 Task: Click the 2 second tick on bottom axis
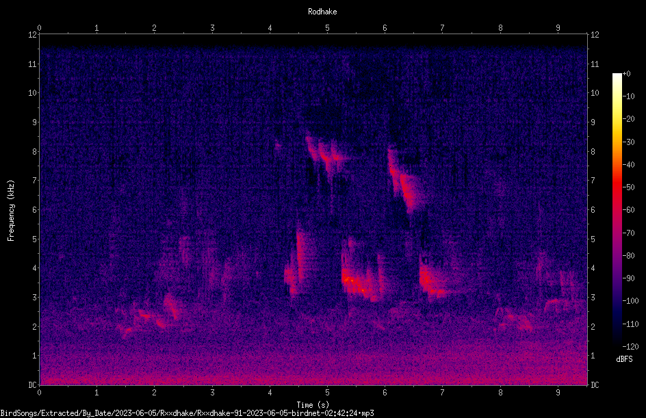tap(154, 393)
